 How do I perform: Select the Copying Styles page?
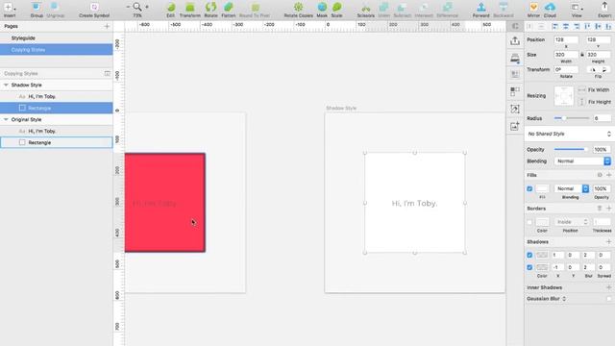coord(57,50)
